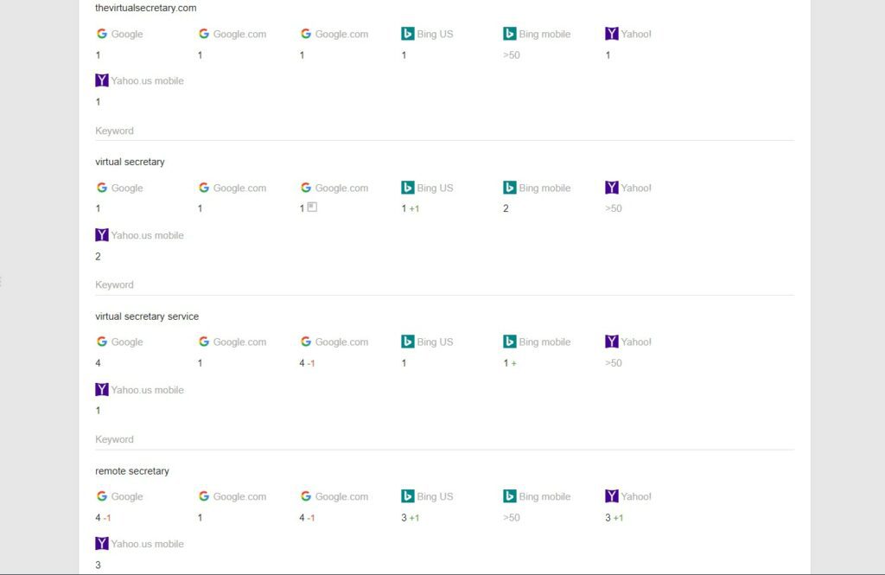Click the Bing mobile icon for virtual secretary

(510, 188)
